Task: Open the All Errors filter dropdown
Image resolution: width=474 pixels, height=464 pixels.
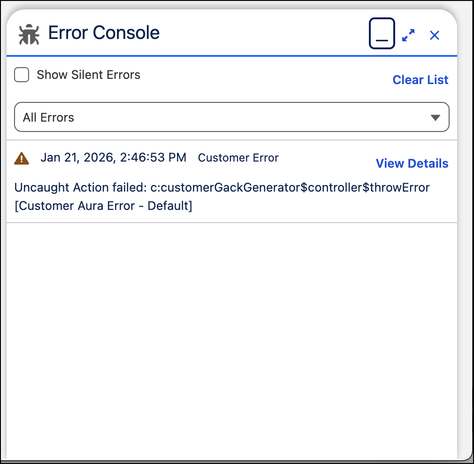Action: [x=231, y=117]
